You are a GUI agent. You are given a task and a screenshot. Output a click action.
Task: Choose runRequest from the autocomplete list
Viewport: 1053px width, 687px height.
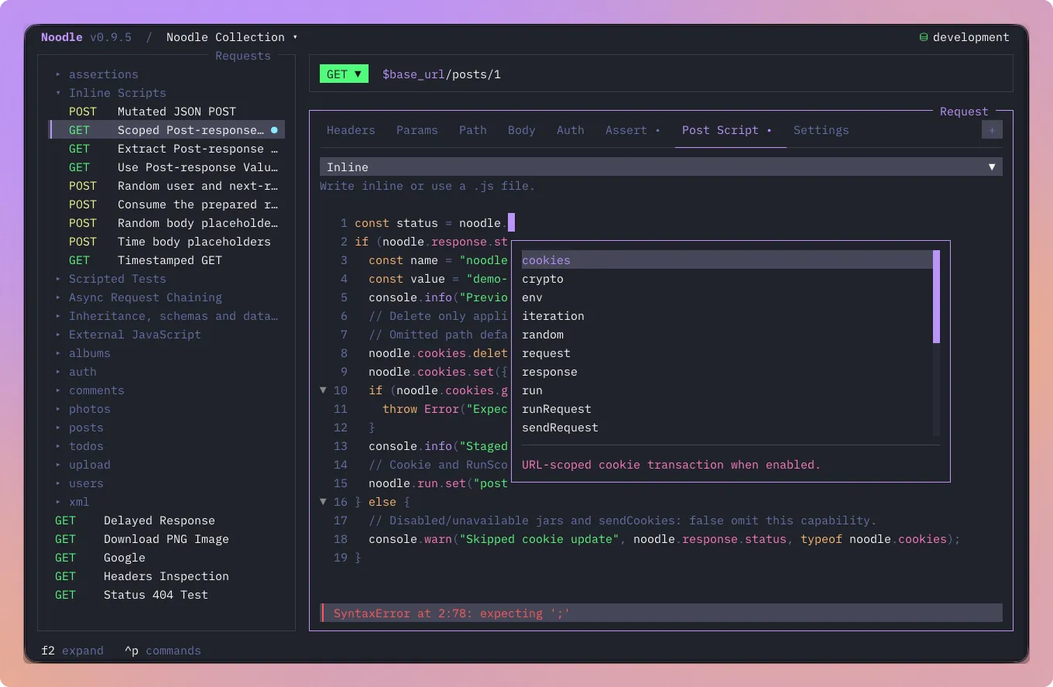coord(727,409)
